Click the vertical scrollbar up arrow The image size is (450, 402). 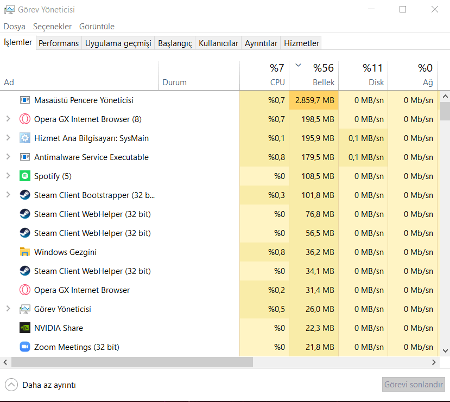[x=445, y=97]
